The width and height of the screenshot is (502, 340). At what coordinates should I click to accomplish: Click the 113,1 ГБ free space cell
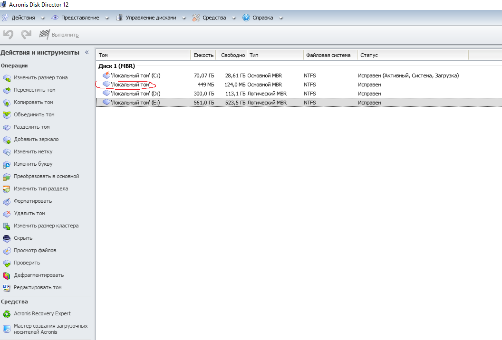pyautogui.click(x=235, y=94)
